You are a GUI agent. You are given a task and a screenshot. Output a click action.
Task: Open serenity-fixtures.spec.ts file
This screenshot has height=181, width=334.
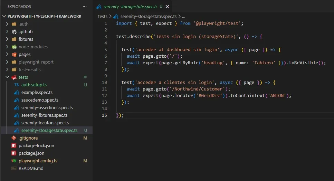pos(44,115)
